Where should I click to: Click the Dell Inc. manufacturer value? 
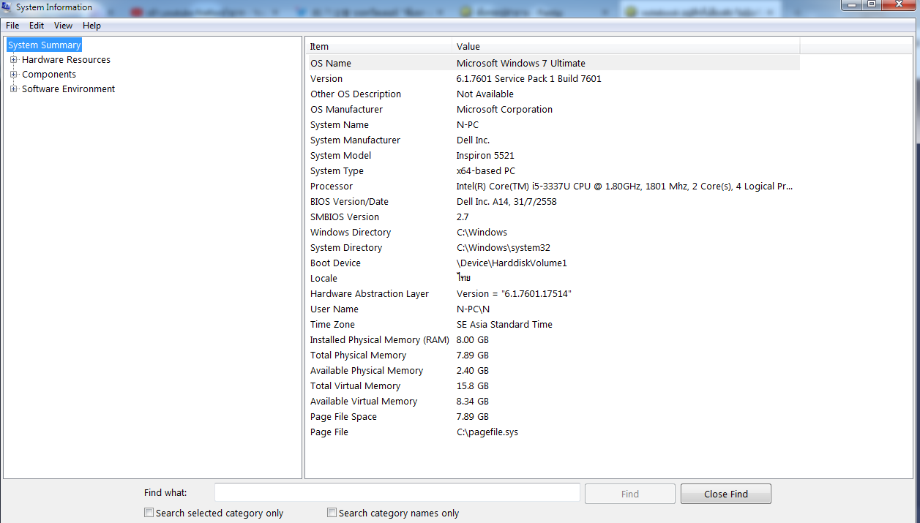[x=473, y=140]
